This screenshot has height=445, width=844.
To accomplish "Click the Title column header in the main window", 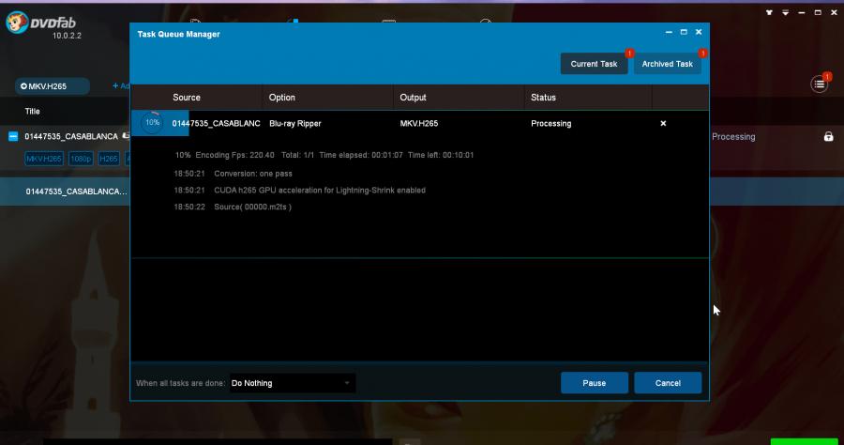I will tap(32, 112).
